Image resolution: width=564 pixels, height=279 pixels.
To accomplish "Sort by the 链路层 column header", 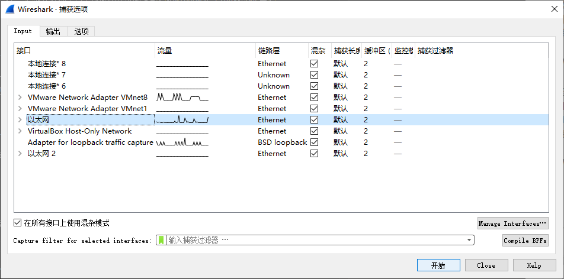I will (x=281, y=51).
